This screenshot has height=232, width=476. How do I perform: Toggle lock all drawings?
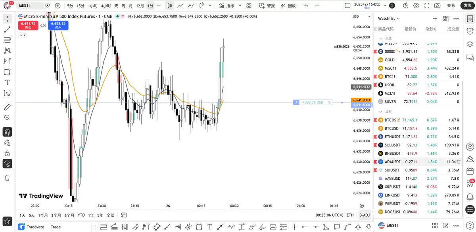[7, 153]
